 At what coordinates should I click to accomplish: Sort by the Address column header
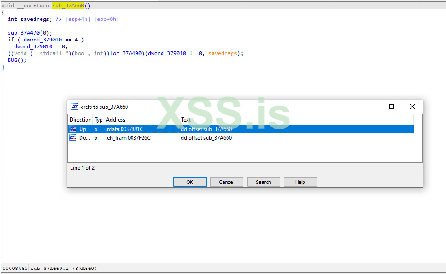tap(116, 120)
